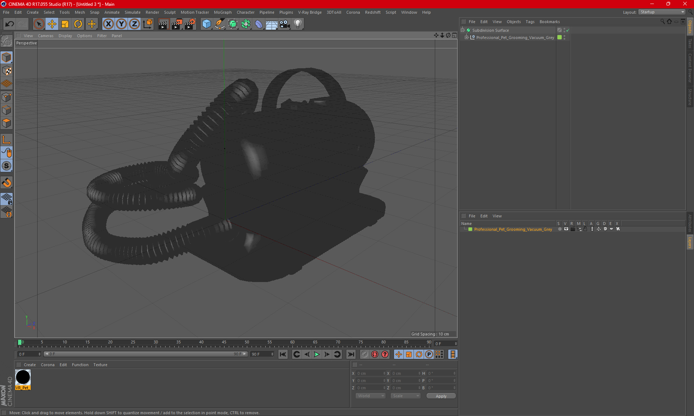Image resolution: width=694 pixels, height=416 pixels.
Task: Toggle layer solo dot for vacuum layer
Action: [x=560, y=229]
